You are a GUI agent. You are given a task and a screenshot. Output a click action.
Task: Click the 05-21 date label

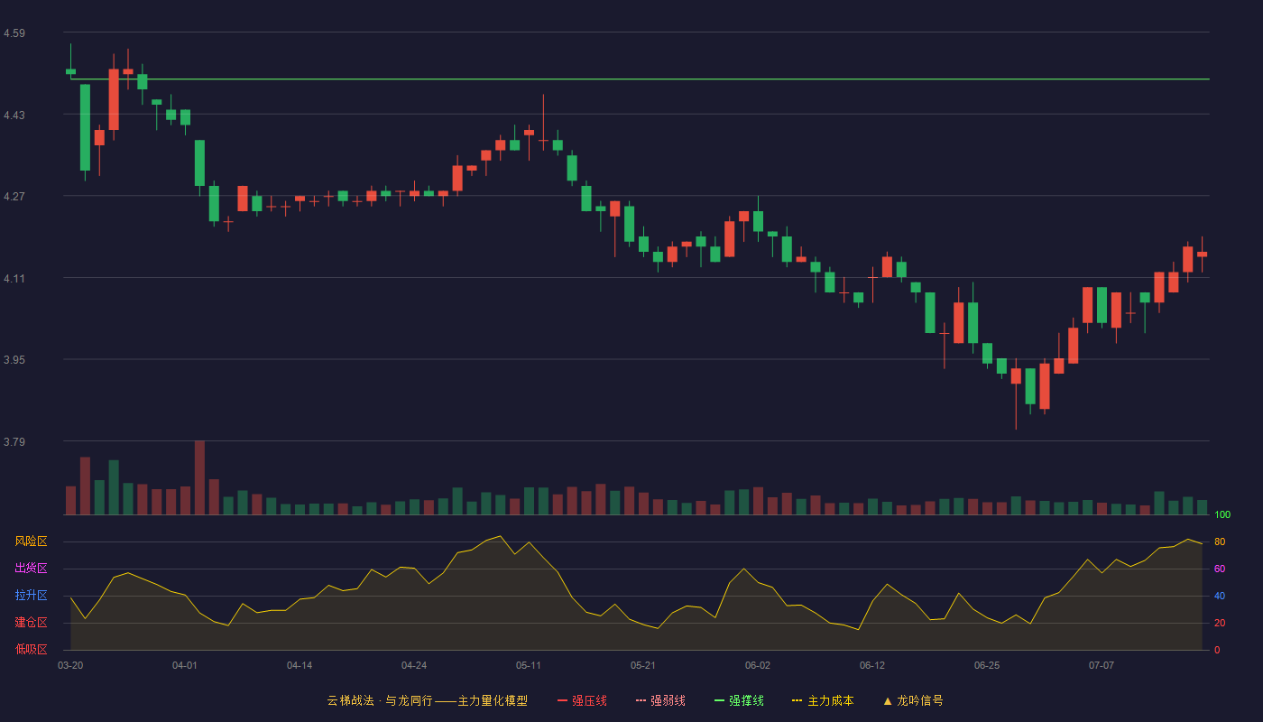pos(643,665)
